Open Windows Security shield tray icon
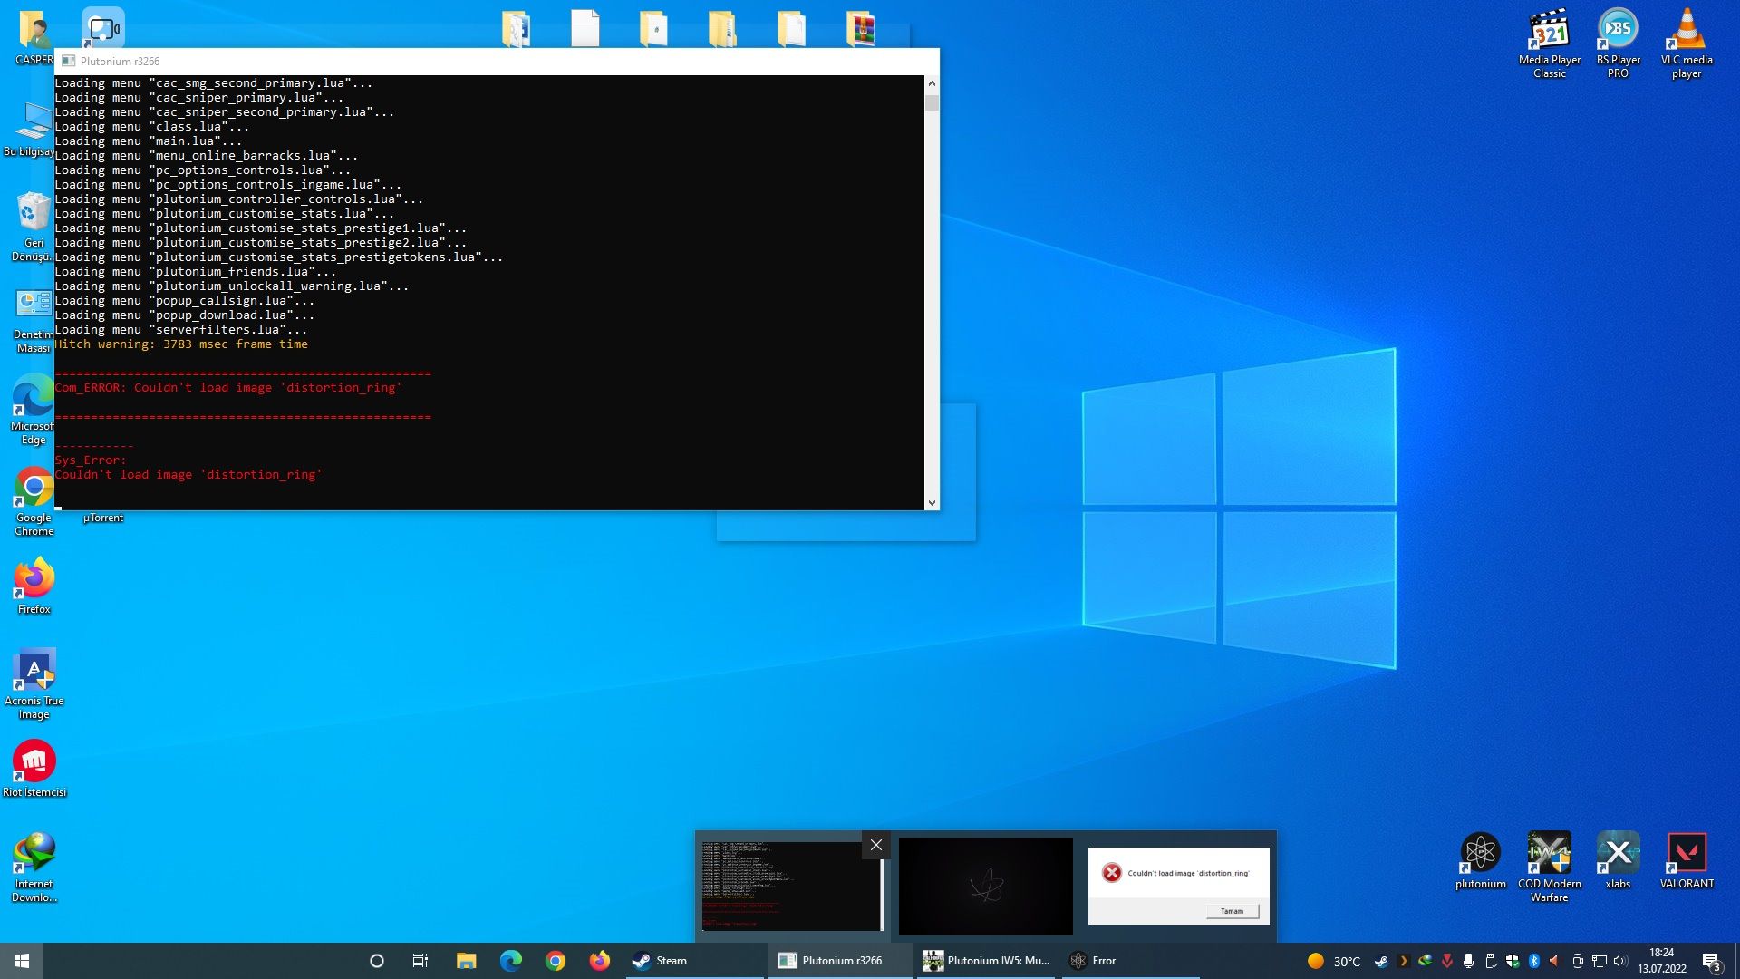Screen dimensions: 1740x979 (1513, 961)
